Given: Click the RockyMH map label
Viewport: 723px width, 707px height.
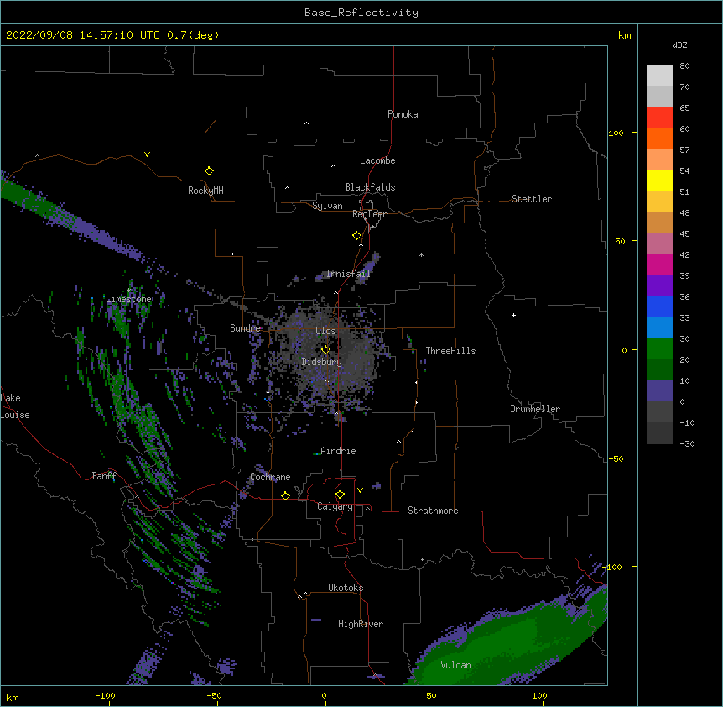Looking at the screenshot, I should tap(205, 191).
